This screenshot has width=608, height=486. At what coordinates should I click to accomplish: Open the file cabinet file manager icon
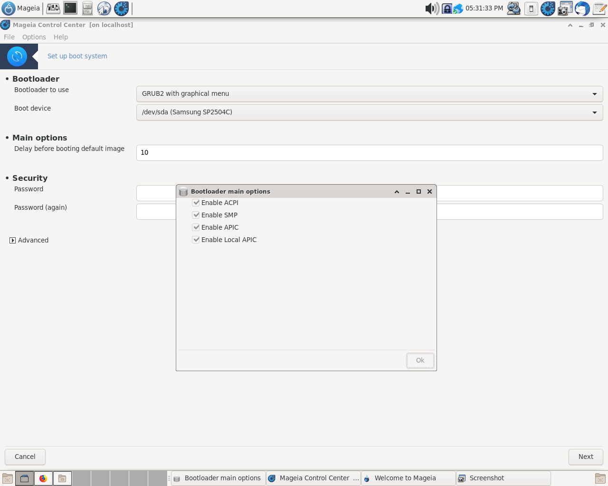pos(87,8)
